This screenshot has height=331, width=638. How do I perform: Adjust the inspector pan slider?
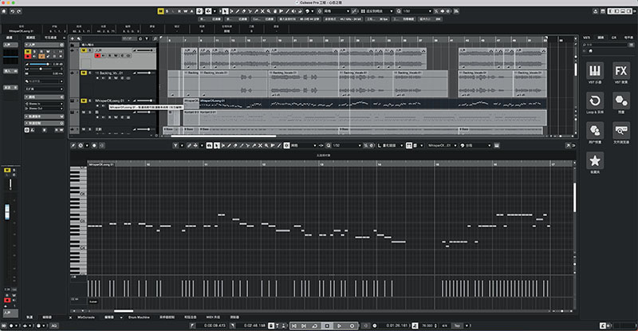tap(41, 69)
